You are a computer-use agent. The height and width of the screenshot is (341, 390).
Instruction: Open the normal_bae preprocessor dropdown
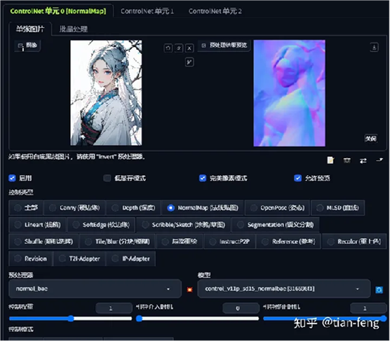coord(95,288)
